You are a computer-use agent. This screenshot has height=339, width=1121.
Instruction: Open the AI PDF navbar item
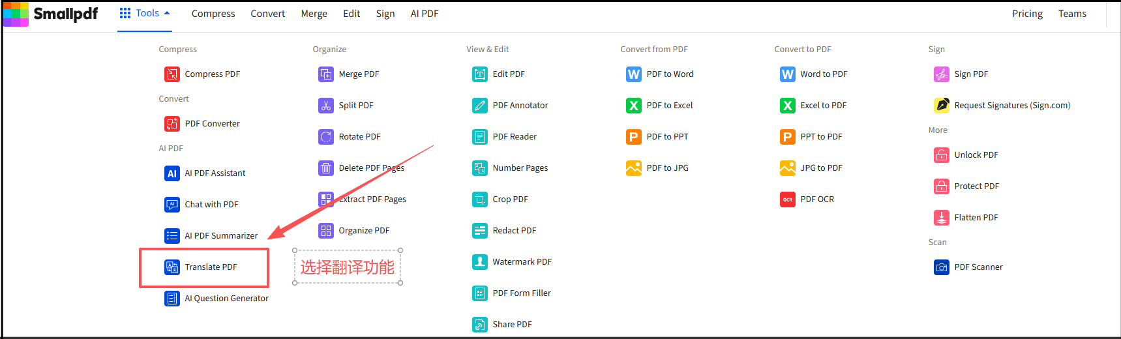tap(424, 14)
